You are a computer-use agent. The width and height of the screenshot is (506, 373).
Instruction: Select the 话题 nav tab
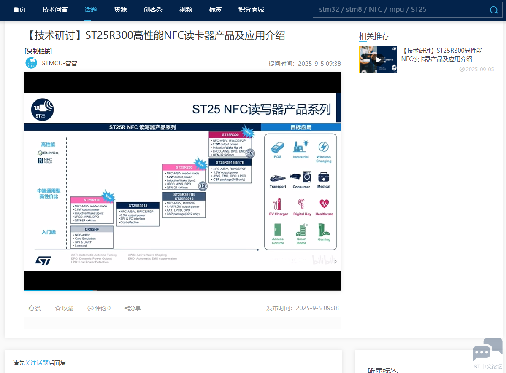[x=91, y=10]
